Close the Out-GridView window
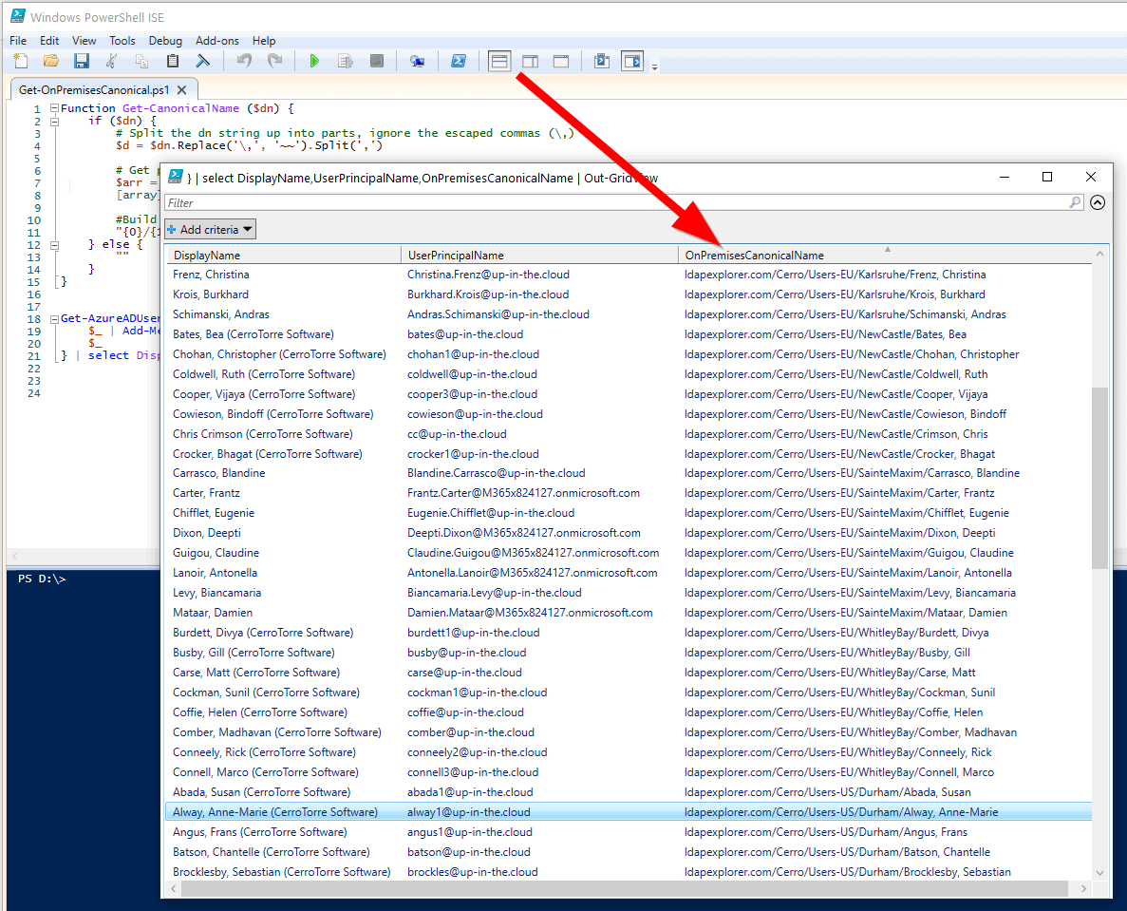1127x911 pixels. tap(1090, 177)
